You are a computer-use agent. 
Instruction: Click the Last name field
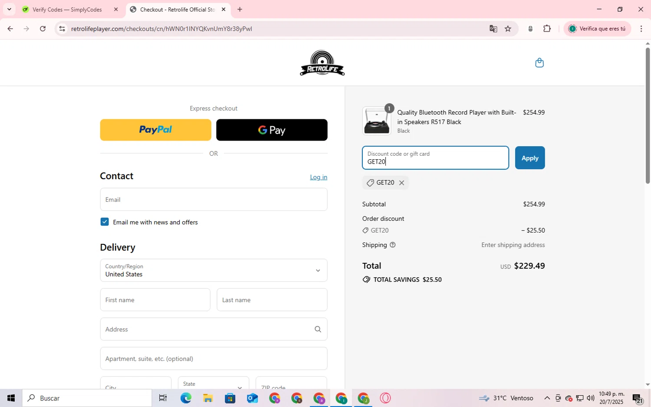272,300
